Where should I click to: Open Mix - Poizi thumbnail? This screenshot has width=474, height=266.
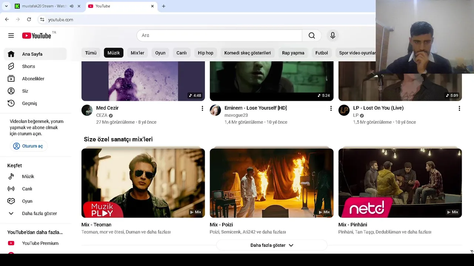tap(271, 183)
